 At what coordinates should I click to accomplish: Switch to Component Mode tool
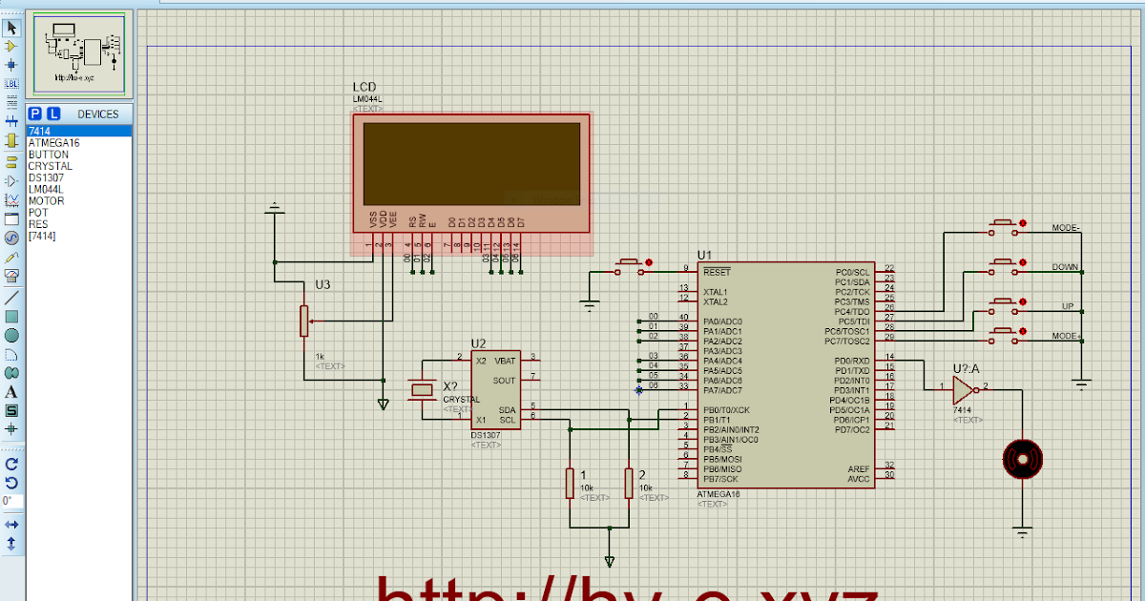click(11, 46)
